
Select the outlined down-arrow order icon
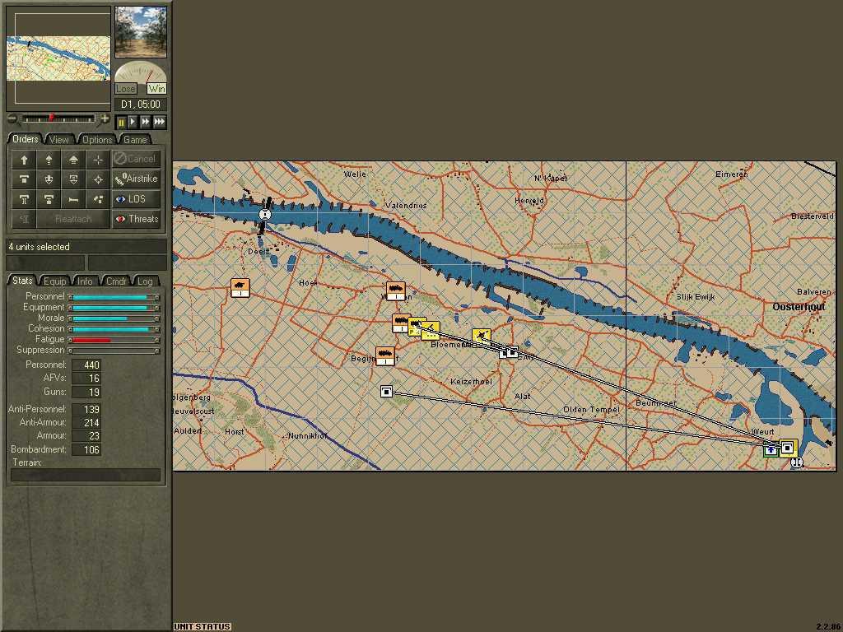point(49,179)
